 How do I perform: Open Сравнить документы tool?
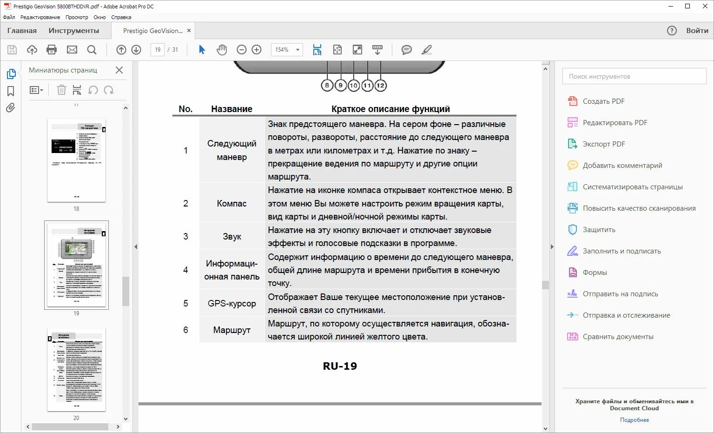(610, 337)
